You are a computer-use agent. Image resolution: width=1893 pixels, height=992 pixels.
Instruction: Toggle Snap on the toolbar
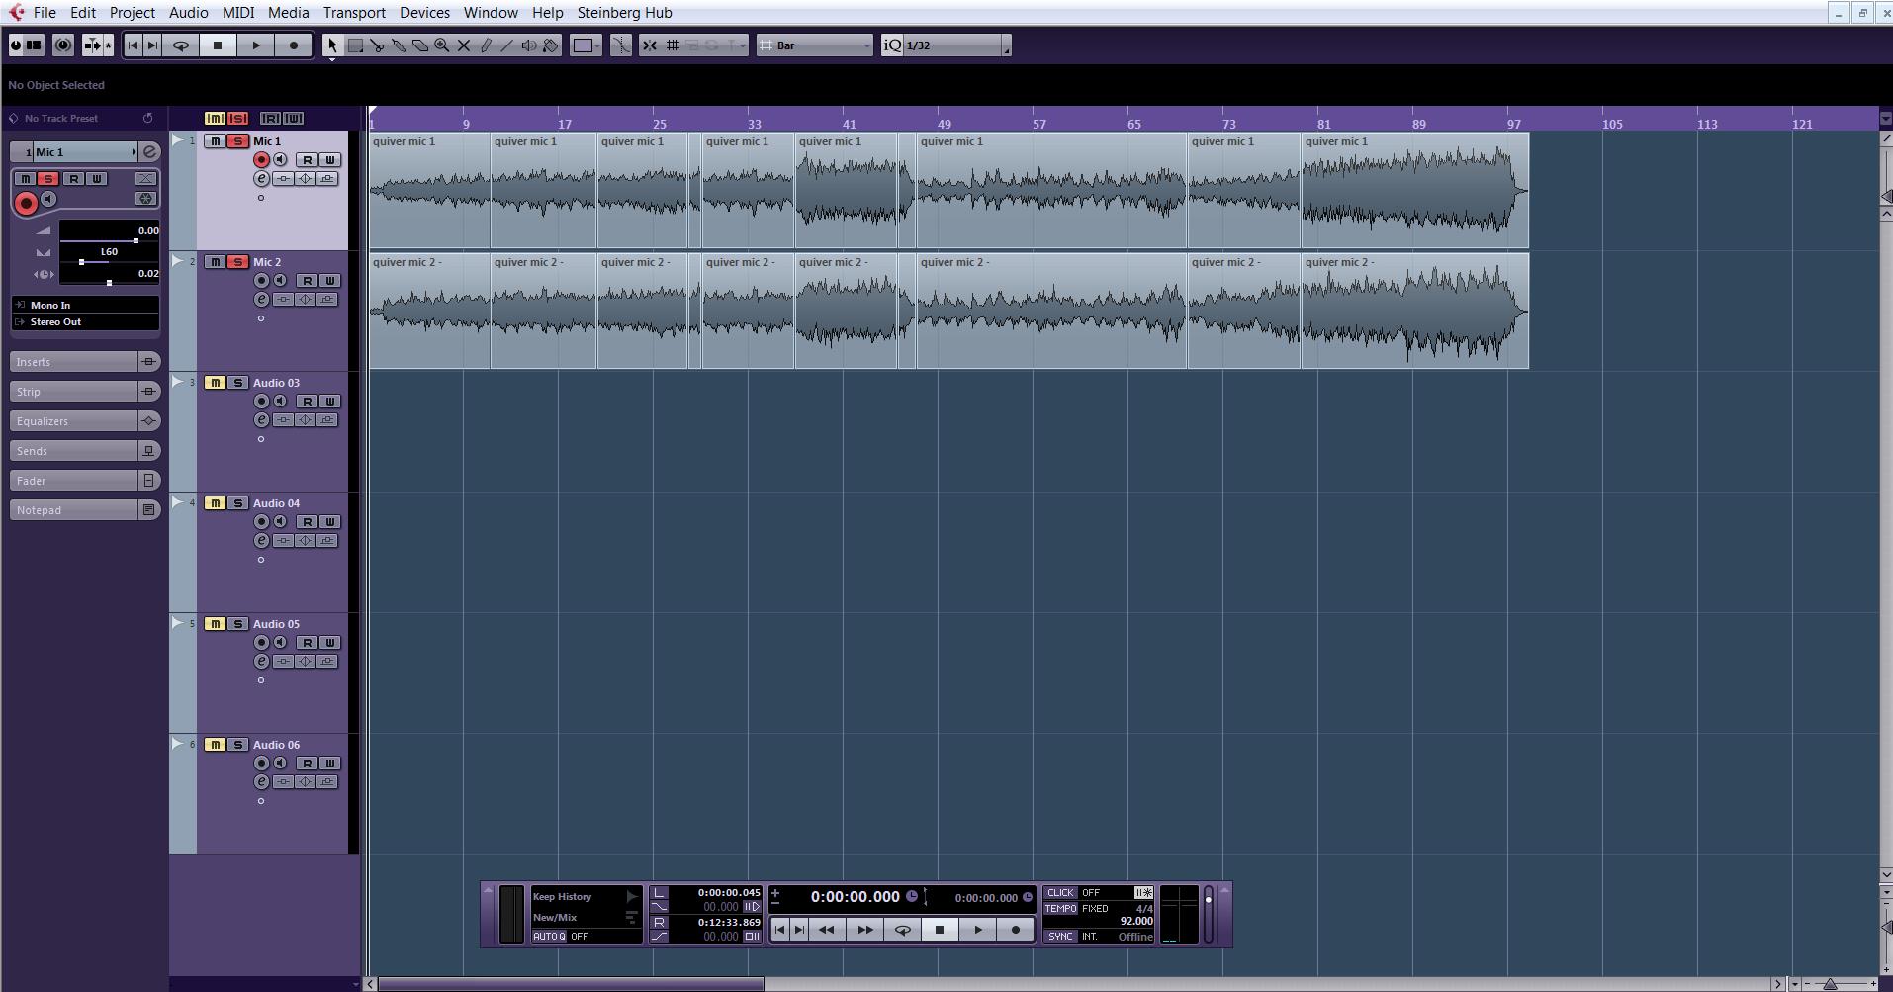(650, 45)
